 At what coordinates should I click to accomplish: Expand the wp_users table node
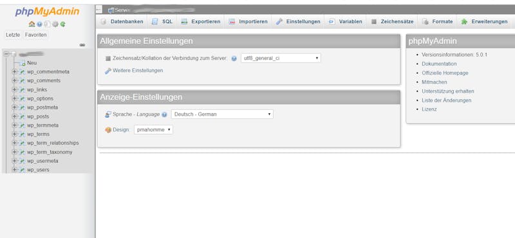[14, 170]
